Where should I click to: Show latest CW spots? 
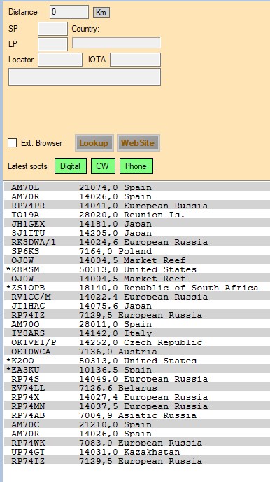103,166
